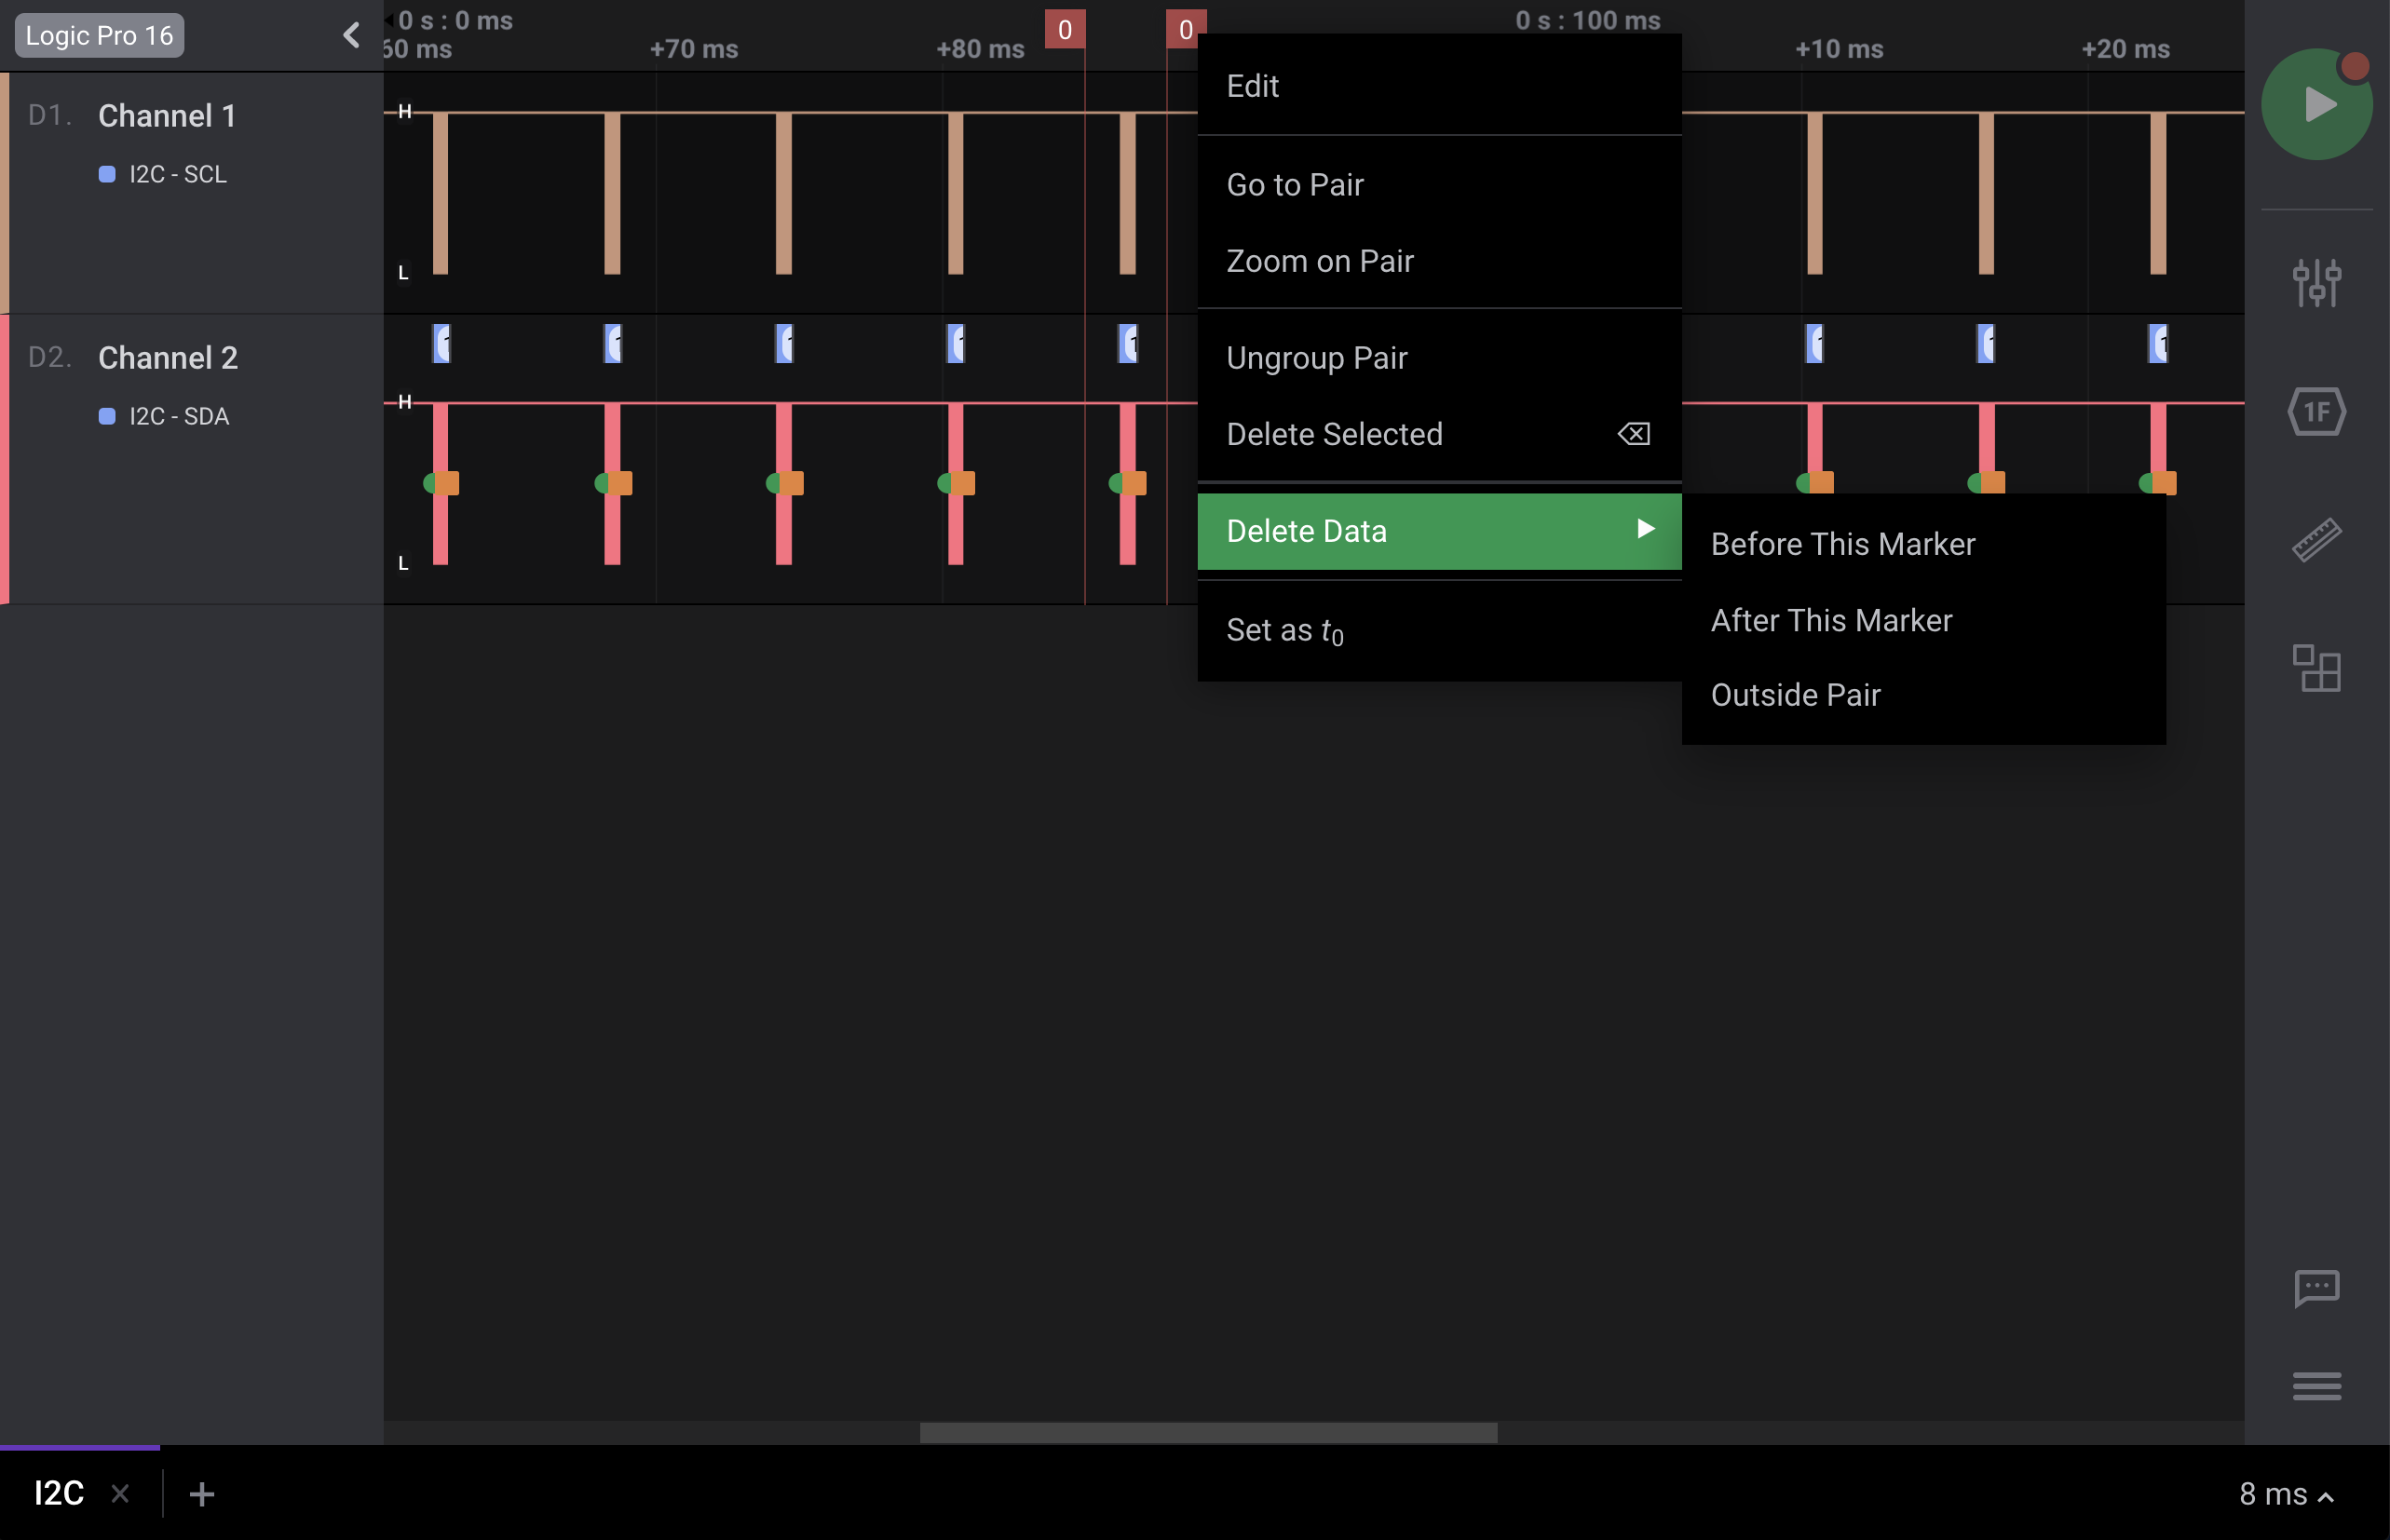Add a new session tab with plus
Viewport: 2390px width, 1540px height.
202,1494
